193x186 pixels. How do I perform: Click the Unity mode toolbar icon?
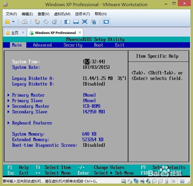[94, 22]
